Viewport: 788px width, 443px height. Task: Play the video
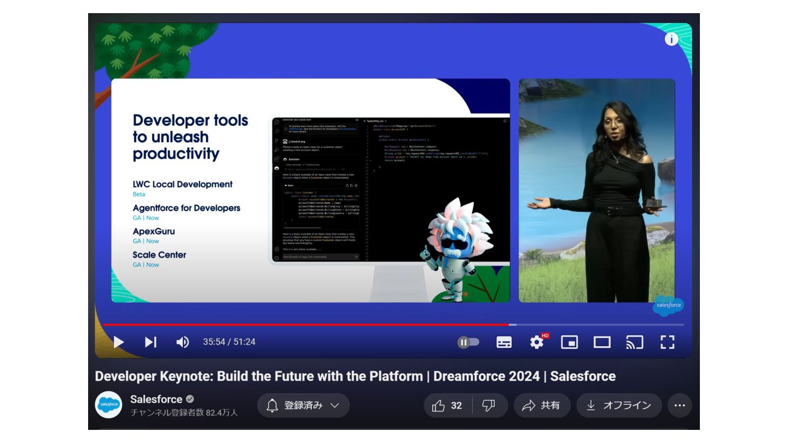118,342
